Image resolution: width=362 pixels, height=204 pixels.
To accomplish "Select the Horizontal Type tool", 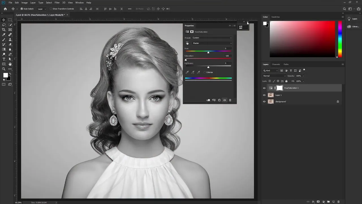I will pos(4,59).
